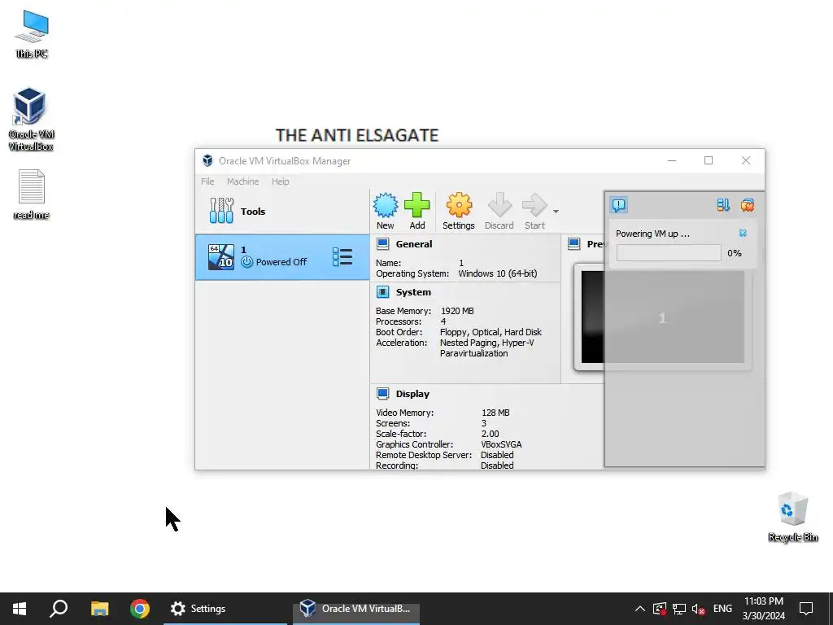Cancel the Powering VM up notification
833x625 pixels.
[743, 233]
